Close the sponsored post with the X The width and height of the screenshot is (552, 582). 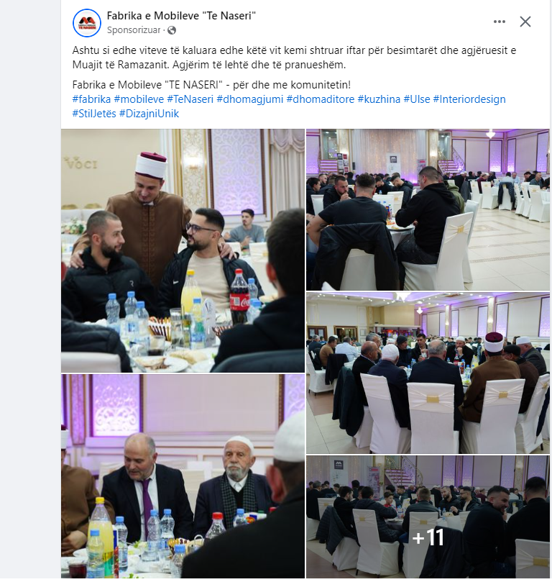tap(525, 22)
